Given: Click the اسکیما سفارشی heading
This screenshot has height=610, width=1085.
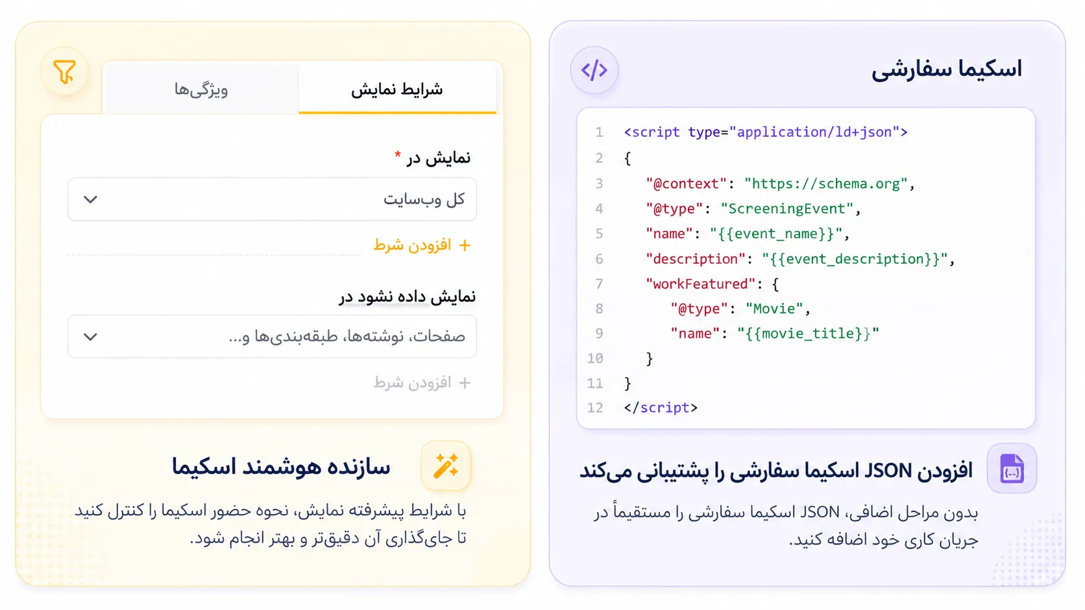Looking at the screenshot, I should click(947, 68).
